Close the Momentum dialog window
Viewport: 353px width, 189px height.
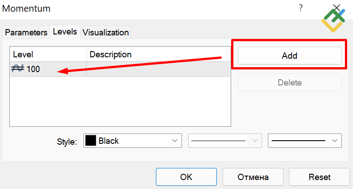[x=337, y=7]
